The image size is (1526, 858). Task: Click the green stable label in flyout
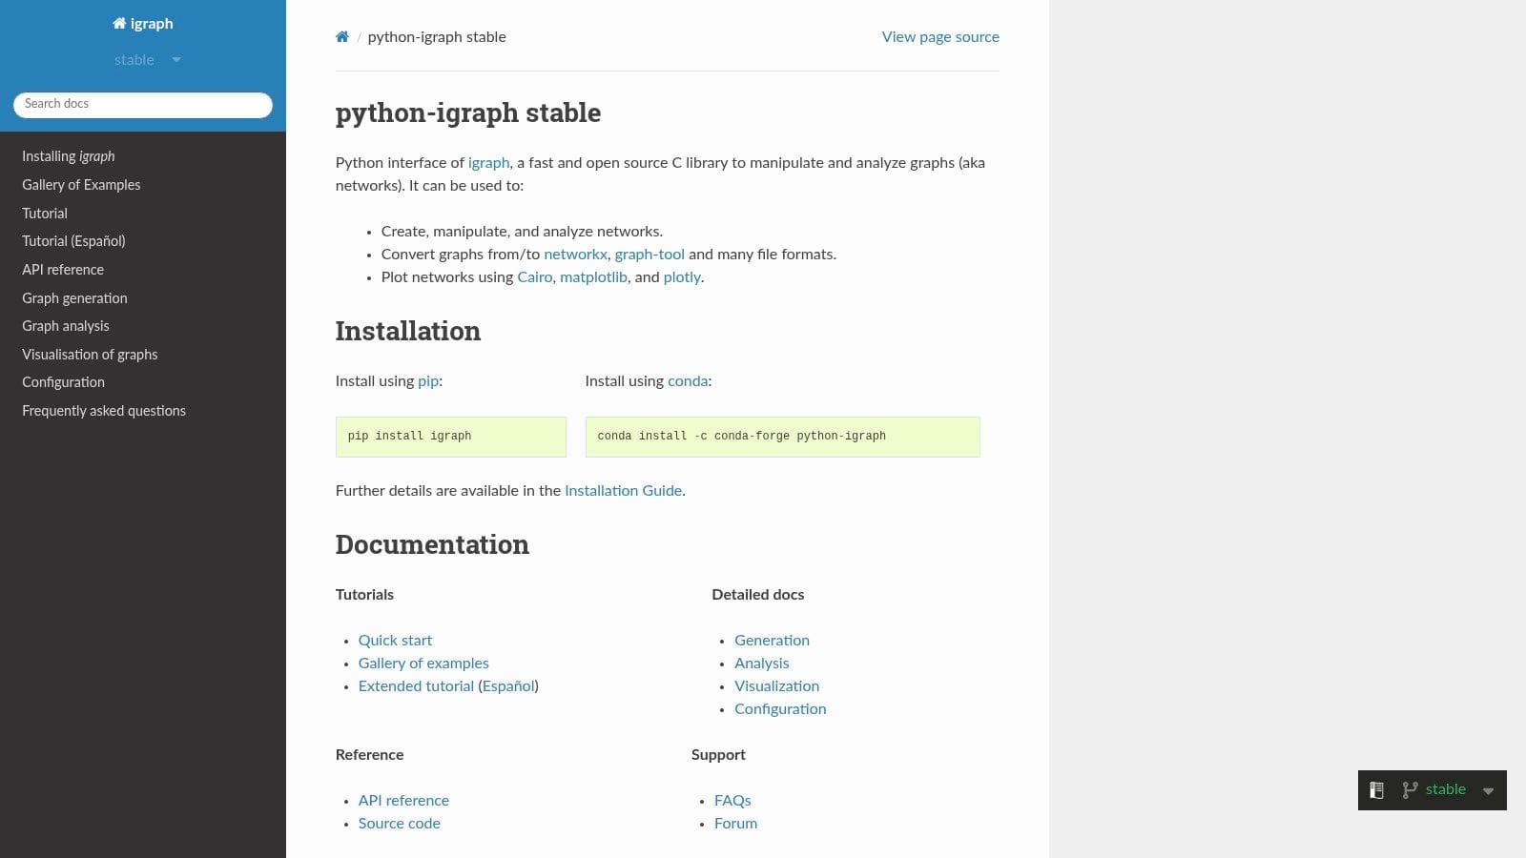(x=1445, y=789)
